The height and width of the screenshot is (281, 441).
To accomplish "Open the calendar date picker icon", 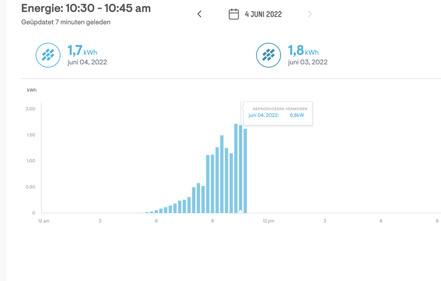I will 234,14.
